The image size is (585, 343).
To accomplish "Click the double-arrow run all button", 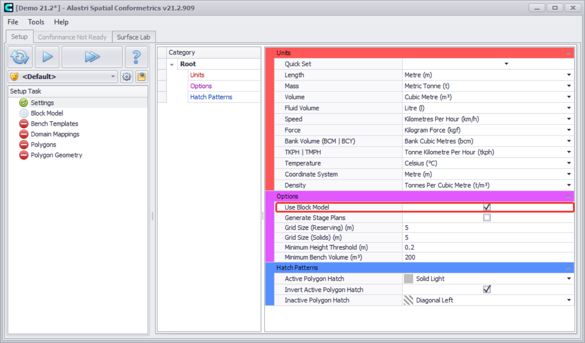I will pos(92,57).
